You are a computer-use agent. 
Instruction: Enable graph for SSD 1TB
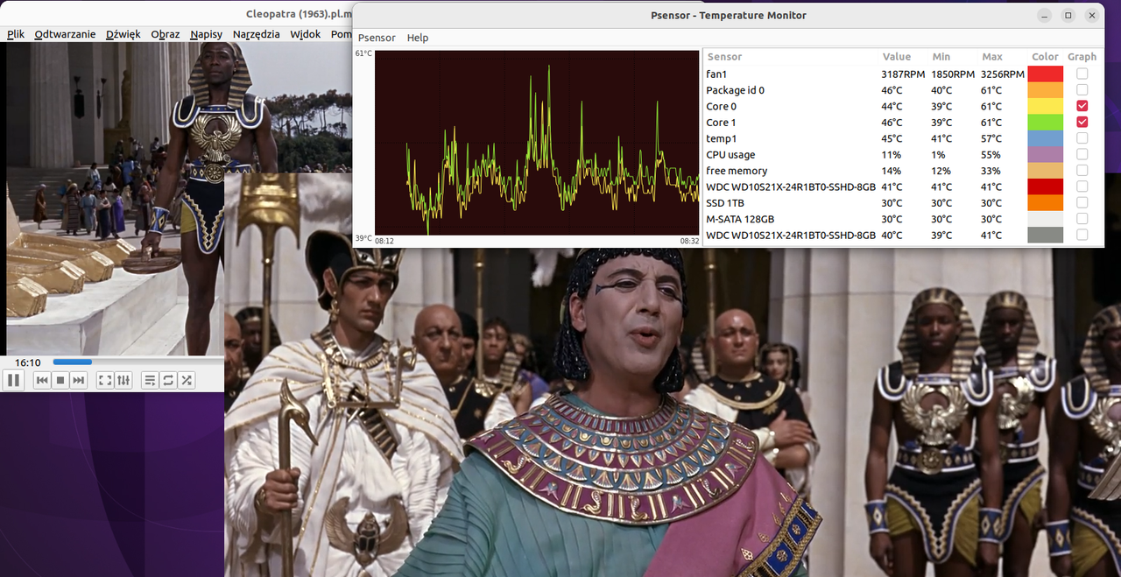pyautogui.click(x=1082, y=202)
